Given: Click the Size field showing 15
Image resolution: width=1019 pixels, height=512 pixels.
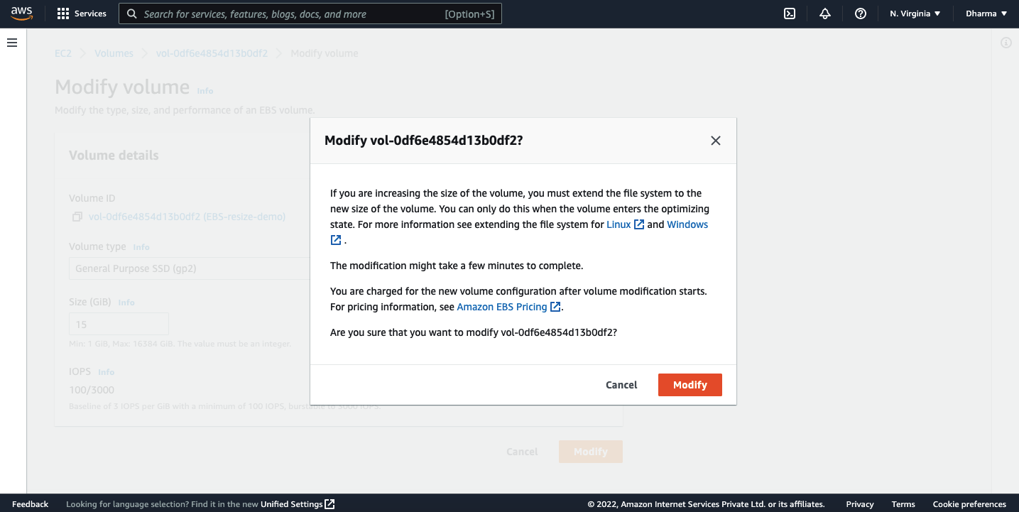Looking at the screenshot, I should pos(119,324).
